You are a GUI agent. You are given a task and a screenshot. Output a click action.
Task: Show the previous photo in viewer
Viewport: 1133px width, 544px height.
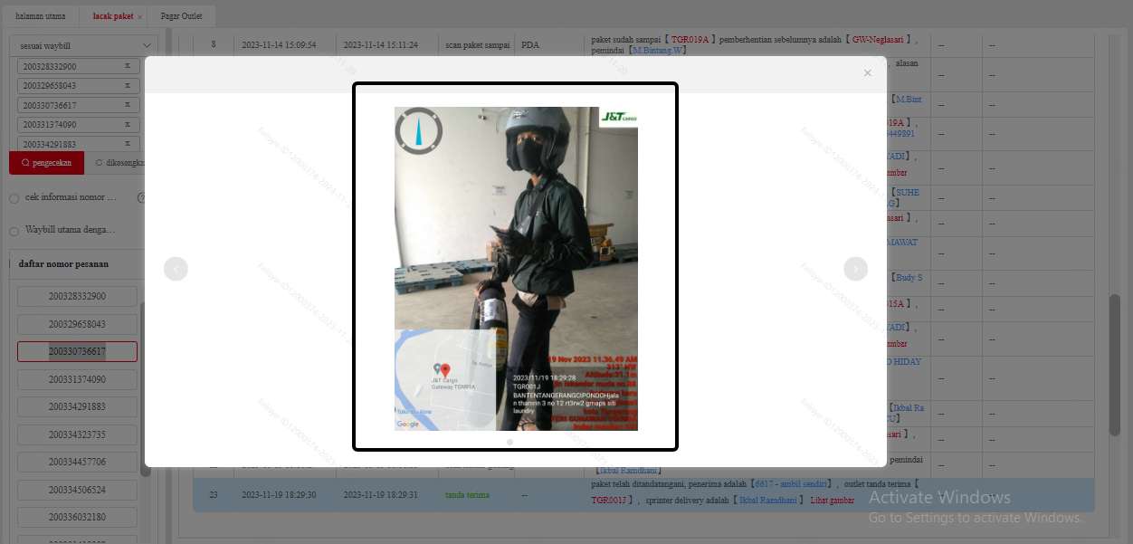click(x=176, y=269)
